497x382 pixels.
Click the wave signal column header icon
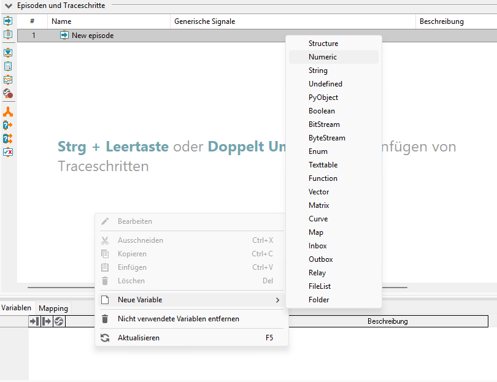click(x=59, y=321)
